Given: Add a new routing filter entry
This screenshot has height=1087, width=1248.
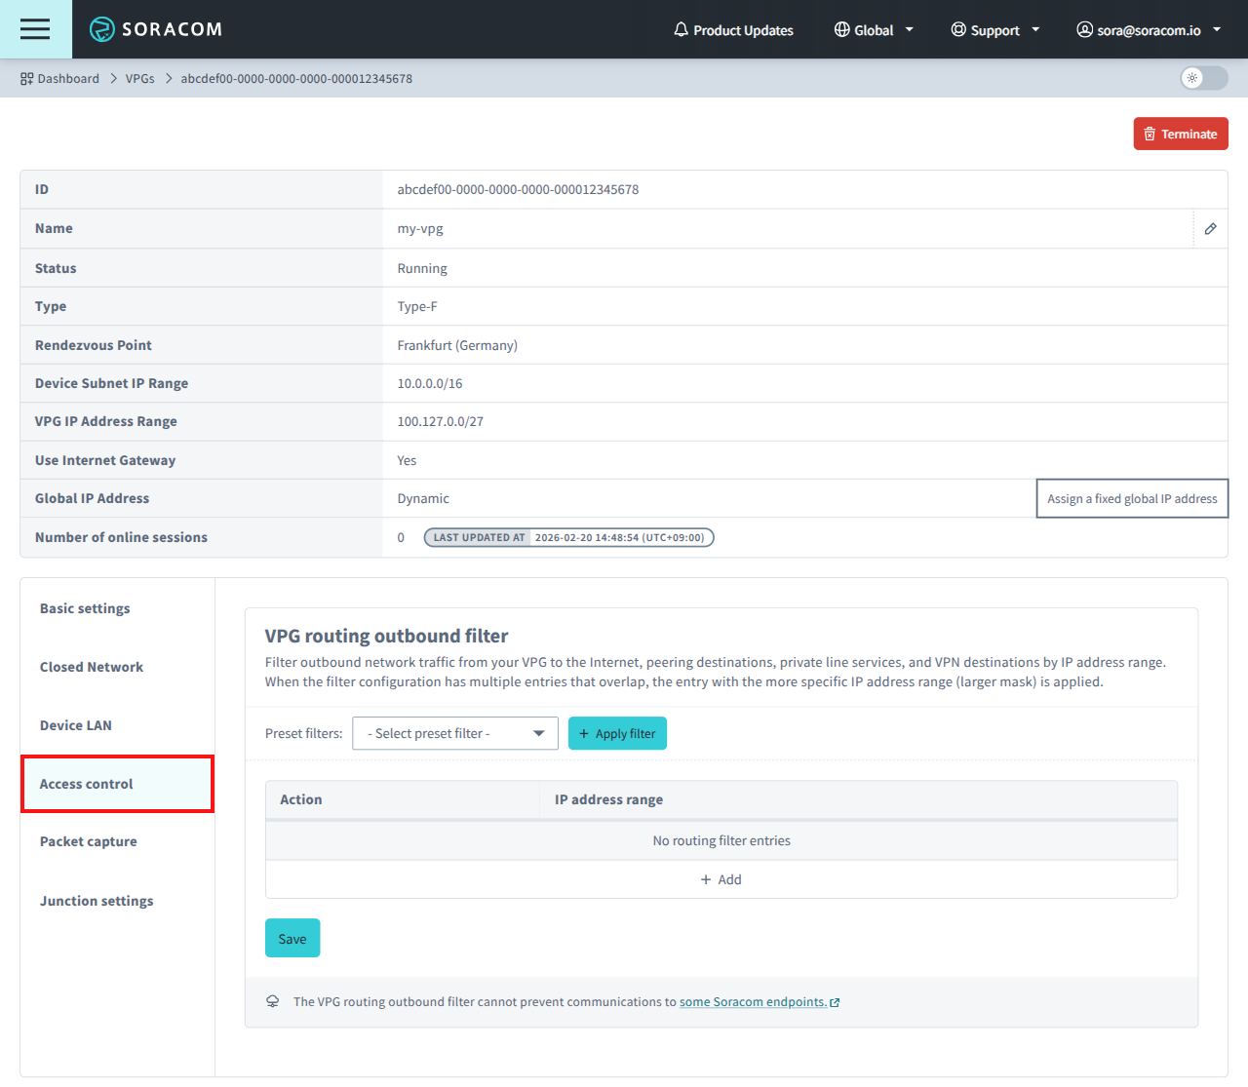Looking at the screenshot, I should click(721, 878).
